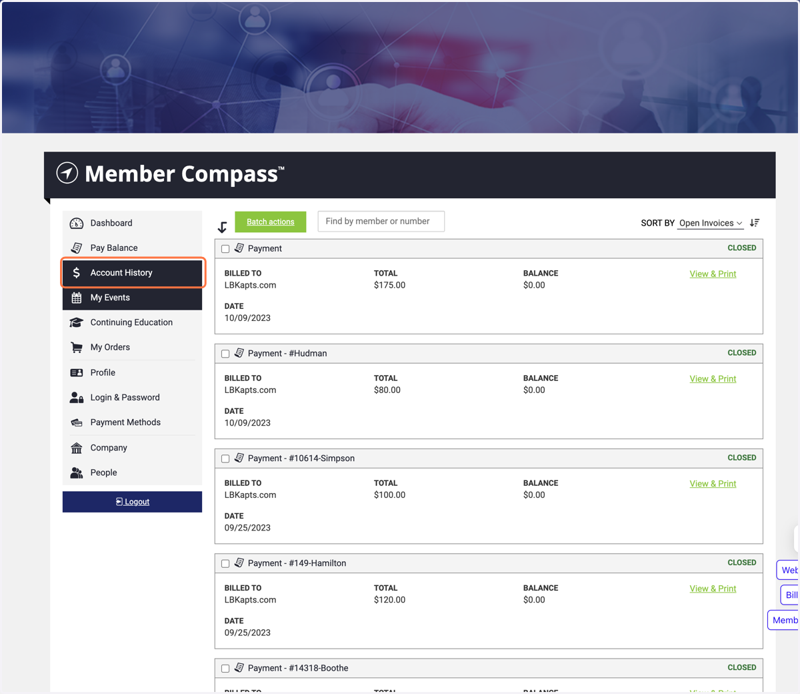Click the Payment - #149-Hamilton title
The width and height of the screenshot is (800, 694).
pos(297,563)
